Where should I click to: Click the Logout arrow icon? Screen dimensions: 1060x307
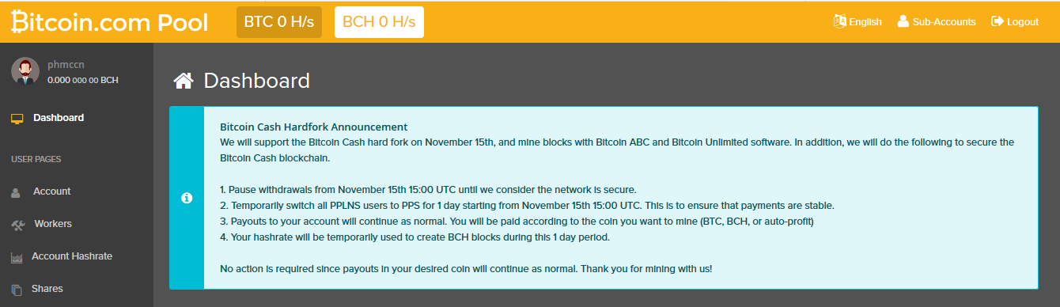click(997, 21)
